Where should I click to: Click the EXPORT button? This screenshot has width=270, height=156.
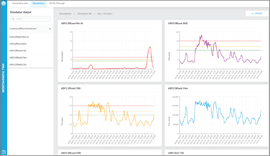(257, 14)
